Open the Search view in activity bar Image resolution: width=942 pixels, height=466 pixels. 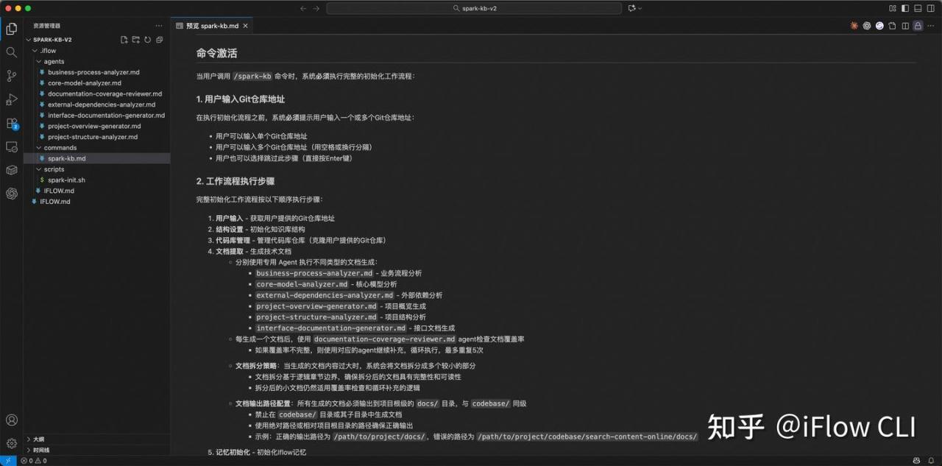point(11,52)
